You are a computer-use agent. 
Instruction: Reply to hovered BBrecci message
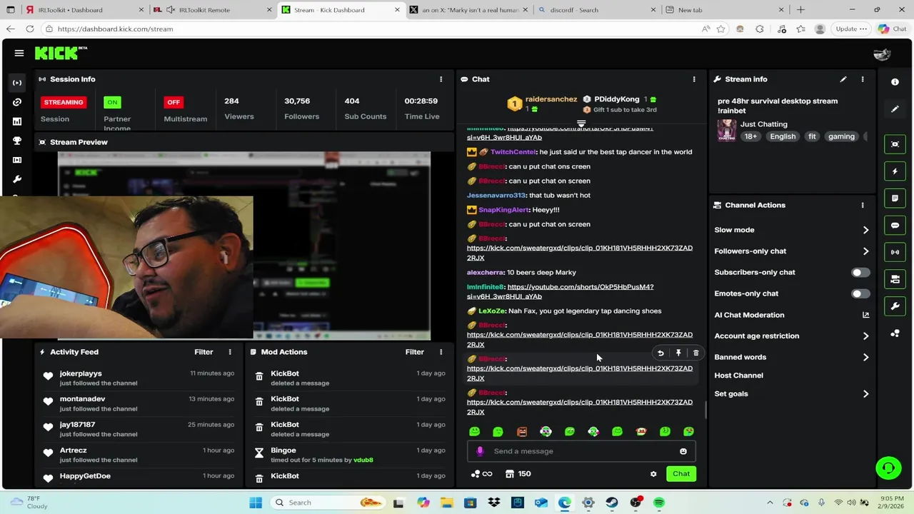tap(661, 353)
